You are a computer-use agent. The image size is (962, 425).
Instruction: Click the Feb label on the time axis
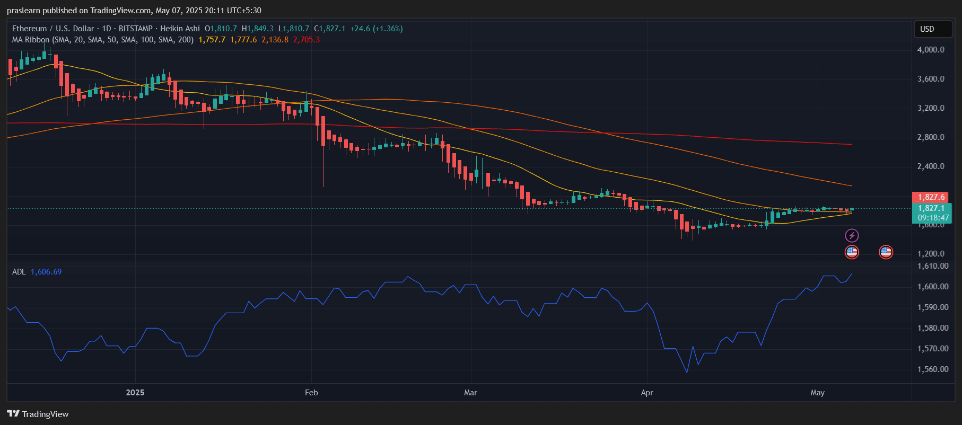tap(311, 393)
